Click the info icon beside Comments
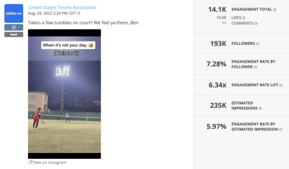The width and height of the screenshot is (289, 169). (x=256, y=23)
